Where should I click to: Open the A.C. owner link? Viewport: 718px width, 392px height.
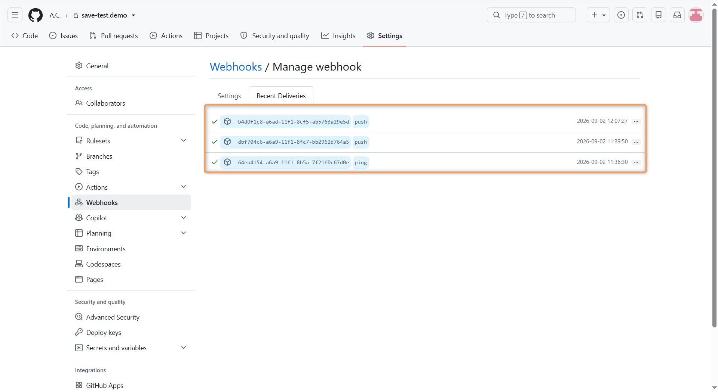[55, 15]
